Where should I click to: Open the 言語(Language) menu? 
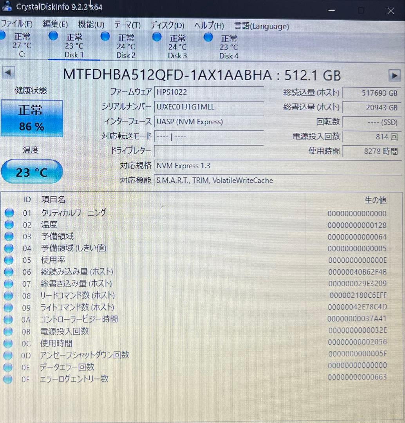coord(262,26)
